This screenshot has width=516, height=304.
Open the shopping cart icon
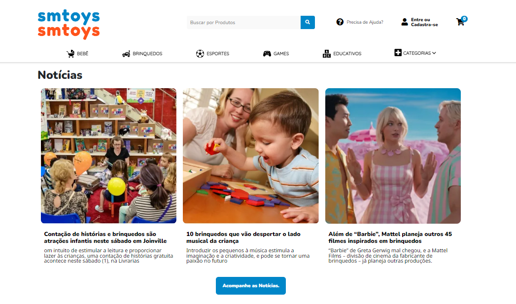tap(460, 22)
